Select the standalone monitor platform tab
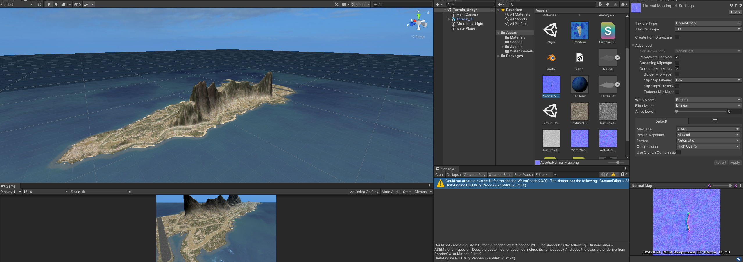 (x=715, y=121)
